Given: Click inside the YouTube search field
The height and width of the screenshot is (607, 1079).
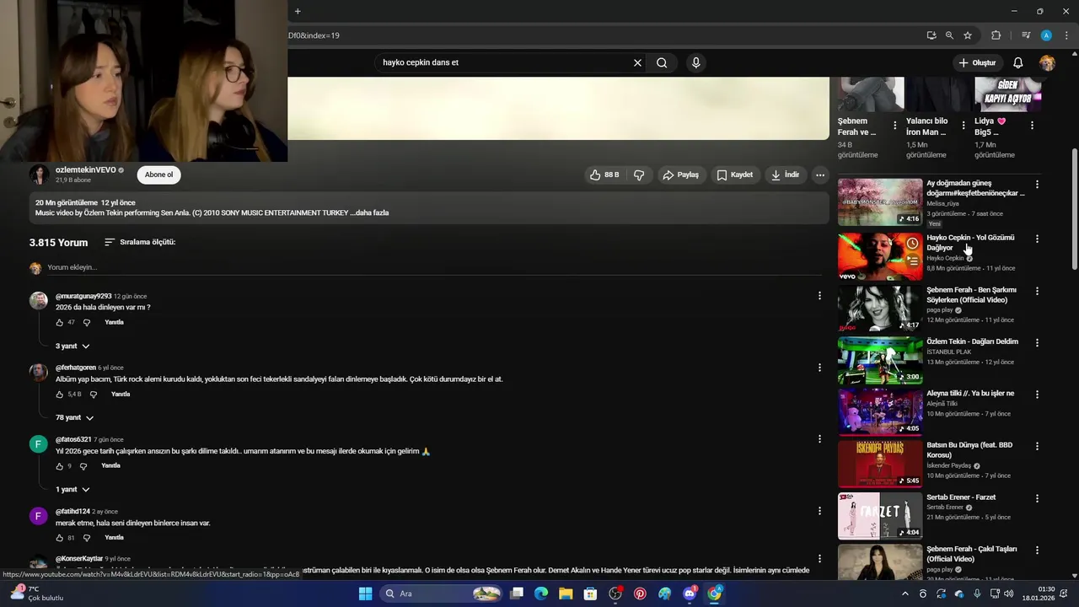Looking at the screenshot, I should (x=506, y=62).
